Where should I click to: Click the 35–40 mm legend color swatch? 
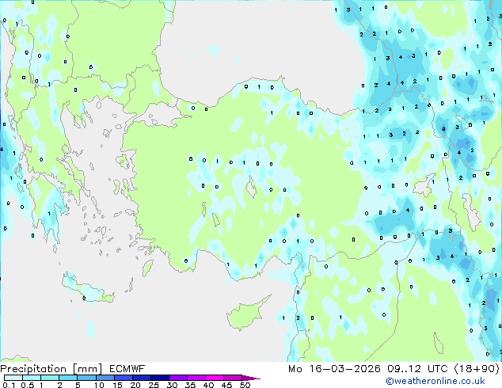click(x=196, y=378)
